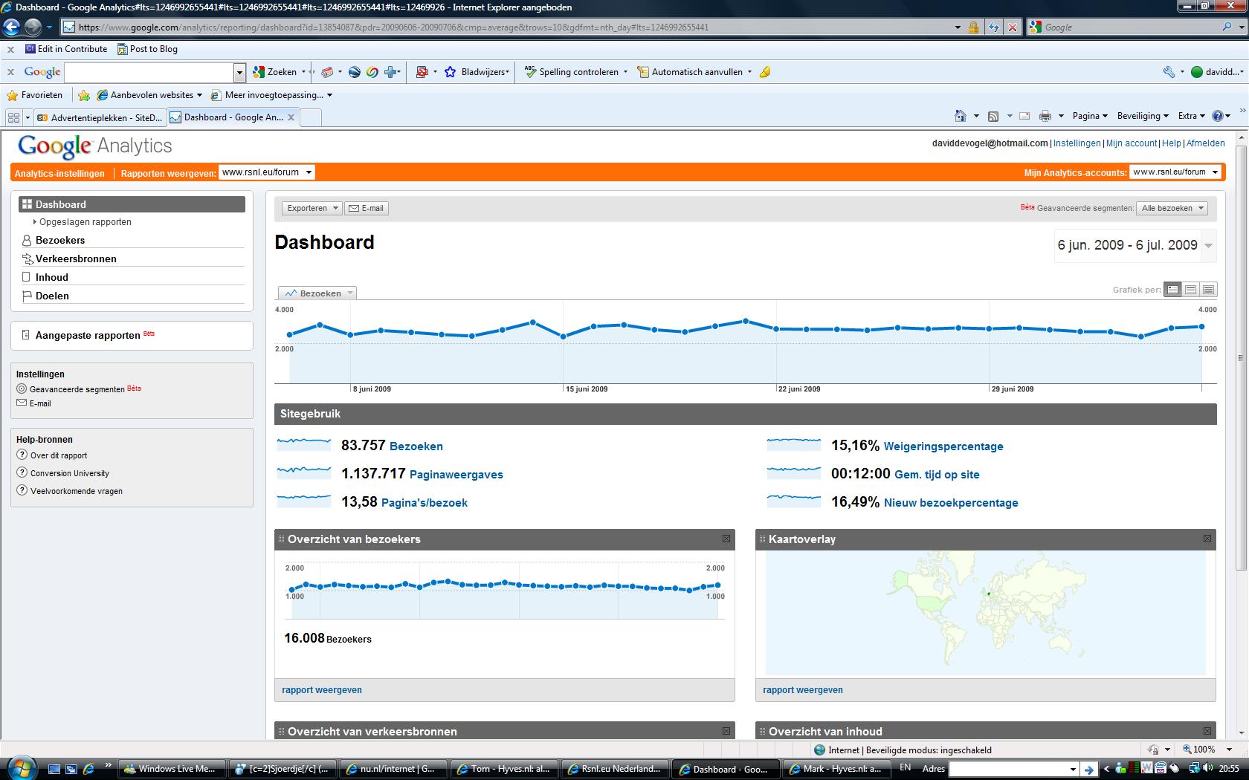Switch to nu.nl/internet taskbar button
Screen dimensions: 1249x780
click(392, 769)
